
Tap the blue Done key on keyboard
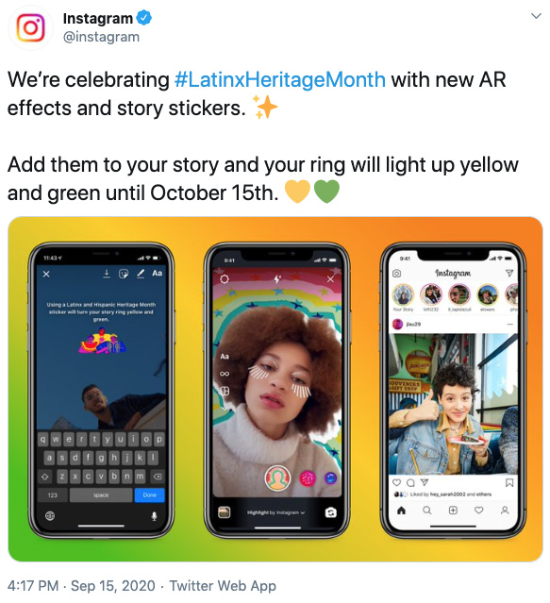tap(149, 494)
